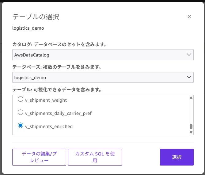Image resolution: width=205 pixels, height=175 pixels.
Task: Click the table list scroll up arrow
Action: (191, 98)
